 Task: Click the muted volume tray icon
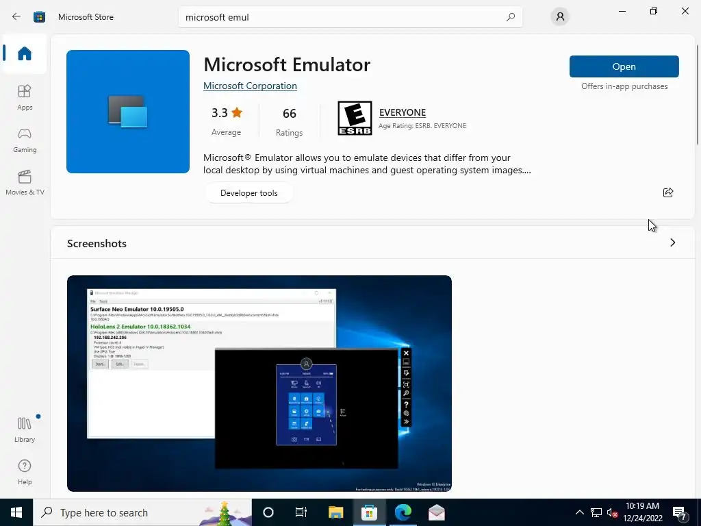point(612,512)
